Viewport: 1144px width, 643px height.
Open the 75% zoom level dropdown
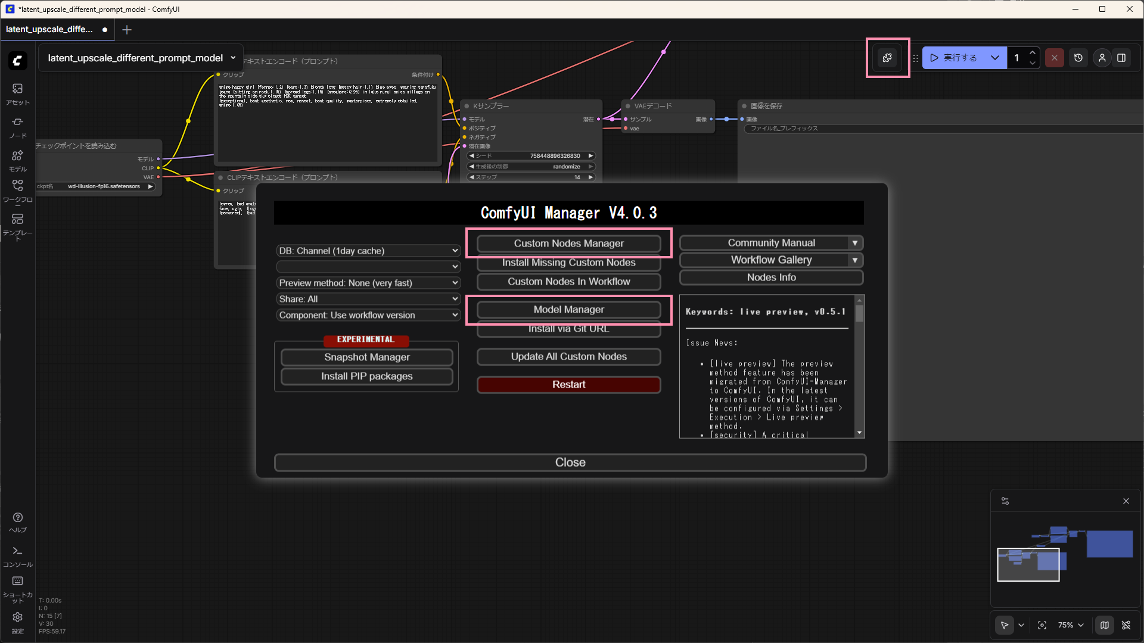coord(1071,625)
